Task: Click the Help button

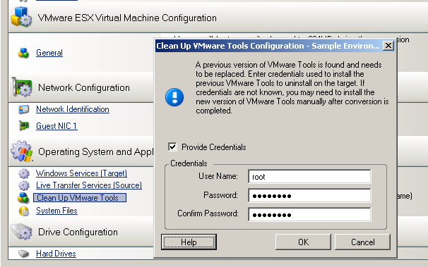Action: pyautogui.click(x=189, y=242)
